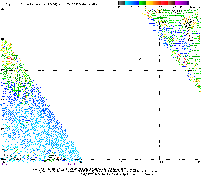Click the longitude label '-171'
Screen dimensions: 201x176
[x=120, y=162]
